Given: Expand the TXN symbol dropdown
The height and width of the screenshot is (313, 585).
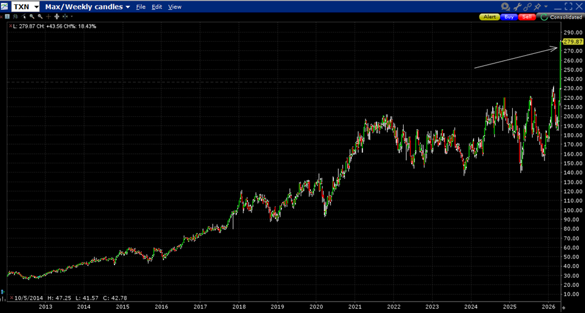Looking at the screenshot, I should (x=36, y=7).
